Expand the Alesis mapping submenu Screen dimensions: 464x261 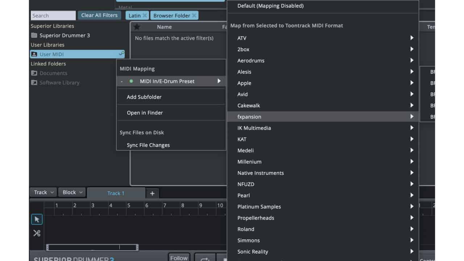coord(323,72)
